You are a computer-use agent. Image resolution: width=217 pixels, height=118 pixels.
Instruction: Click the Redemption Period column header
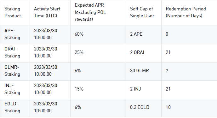186,12
